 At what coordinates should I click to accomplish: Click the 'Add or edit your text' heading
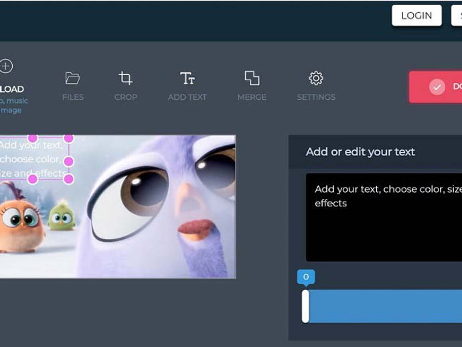[360, 152]
